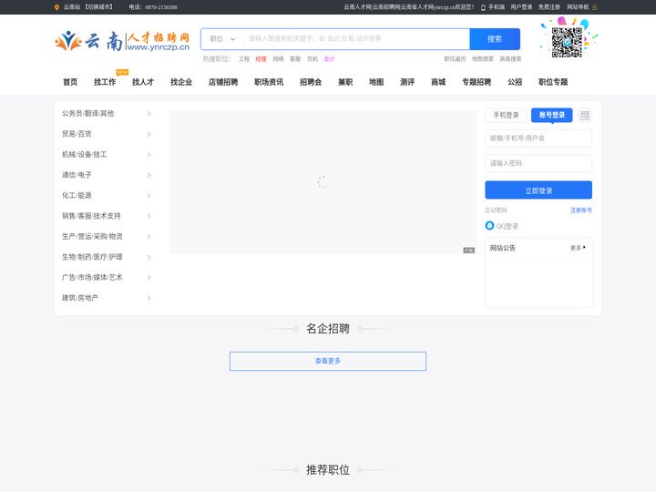
Task: Select the 手机登录 tab
Action: coord(506,115)
